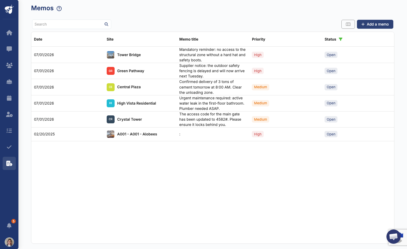Click the Open status tag for Central Plaza
This screenshot has width=407, height=249.
[x=331, y=87]
